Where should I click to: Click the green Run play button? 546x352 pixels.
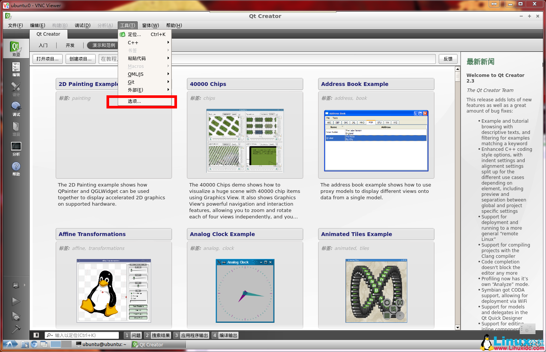[16, 301]
